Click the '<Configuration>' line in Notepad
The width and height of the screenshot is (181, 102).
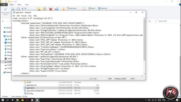pos(20,21)
